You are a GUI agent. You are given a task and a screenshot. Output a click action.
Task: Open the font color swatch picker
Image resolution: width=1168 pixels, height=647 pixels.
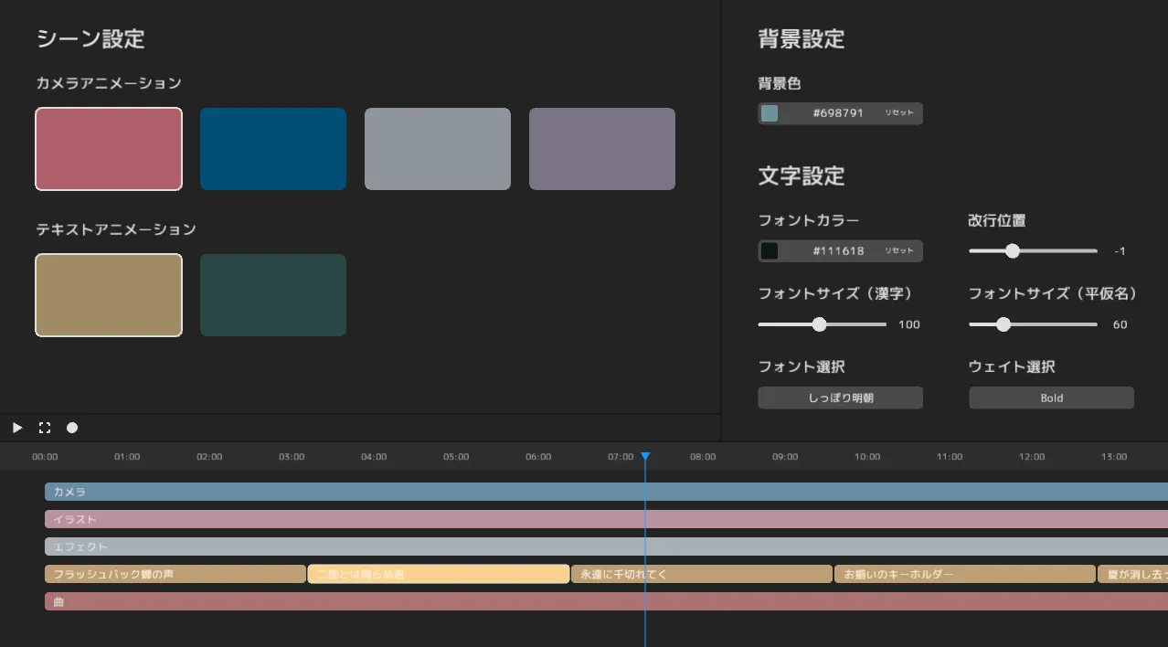click(770, 251)
